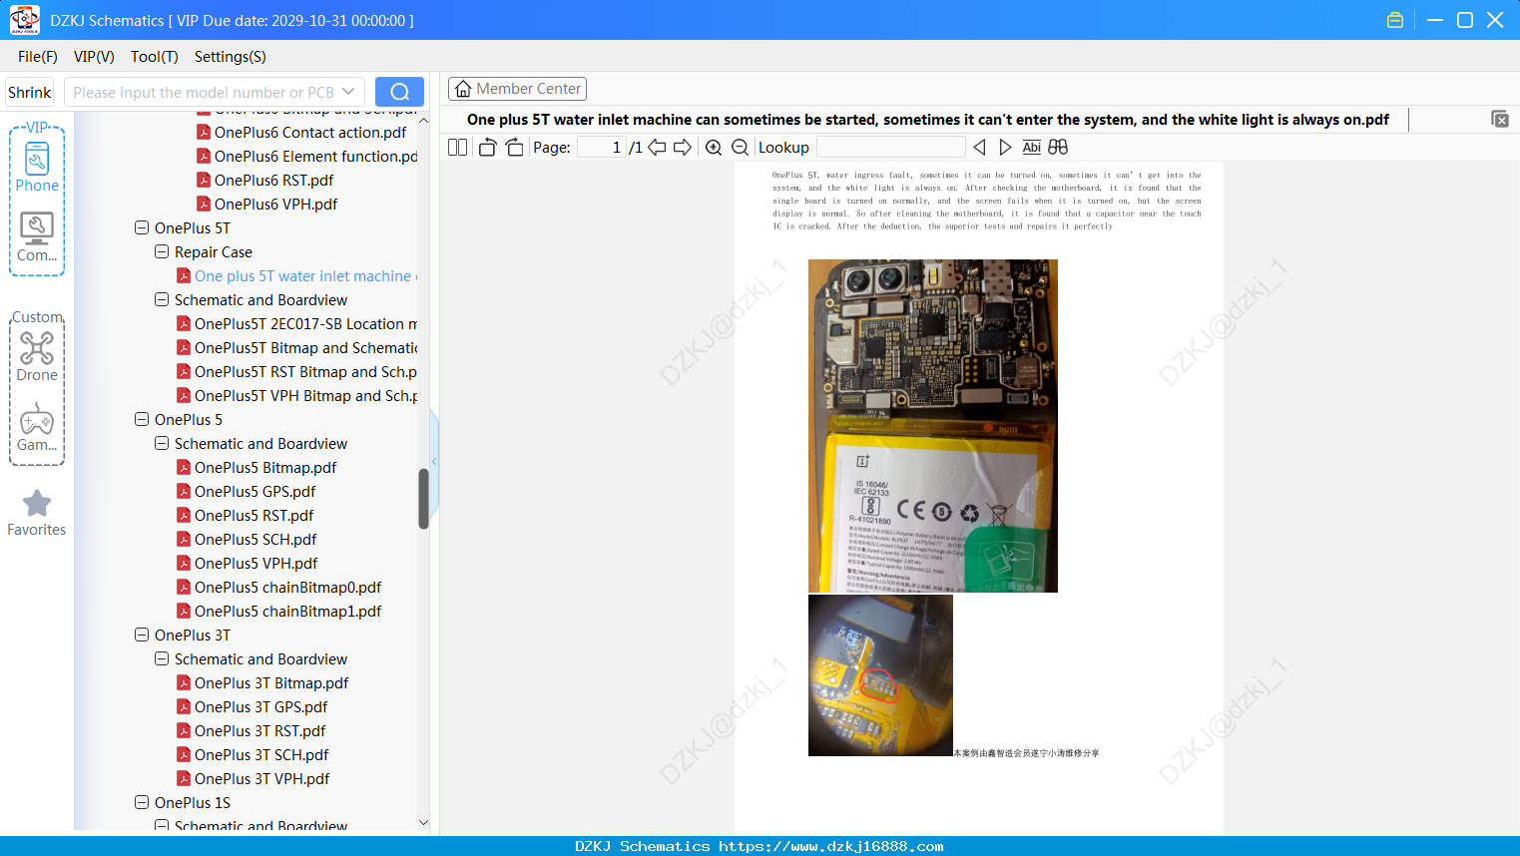Click the motherboard photo in PDF
The image size is (1520, 856).
[932, 426]
